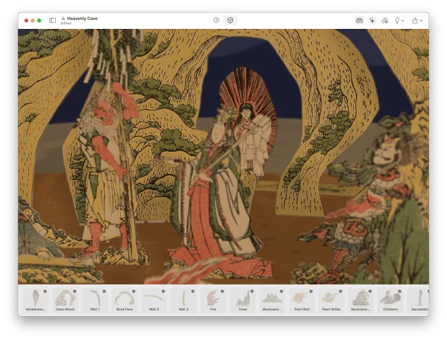Image resolution: width=447 pixels, height=340 pixels.
Task: Select the Wall 1 thumbnail
Action: click(x=95, y=300)
